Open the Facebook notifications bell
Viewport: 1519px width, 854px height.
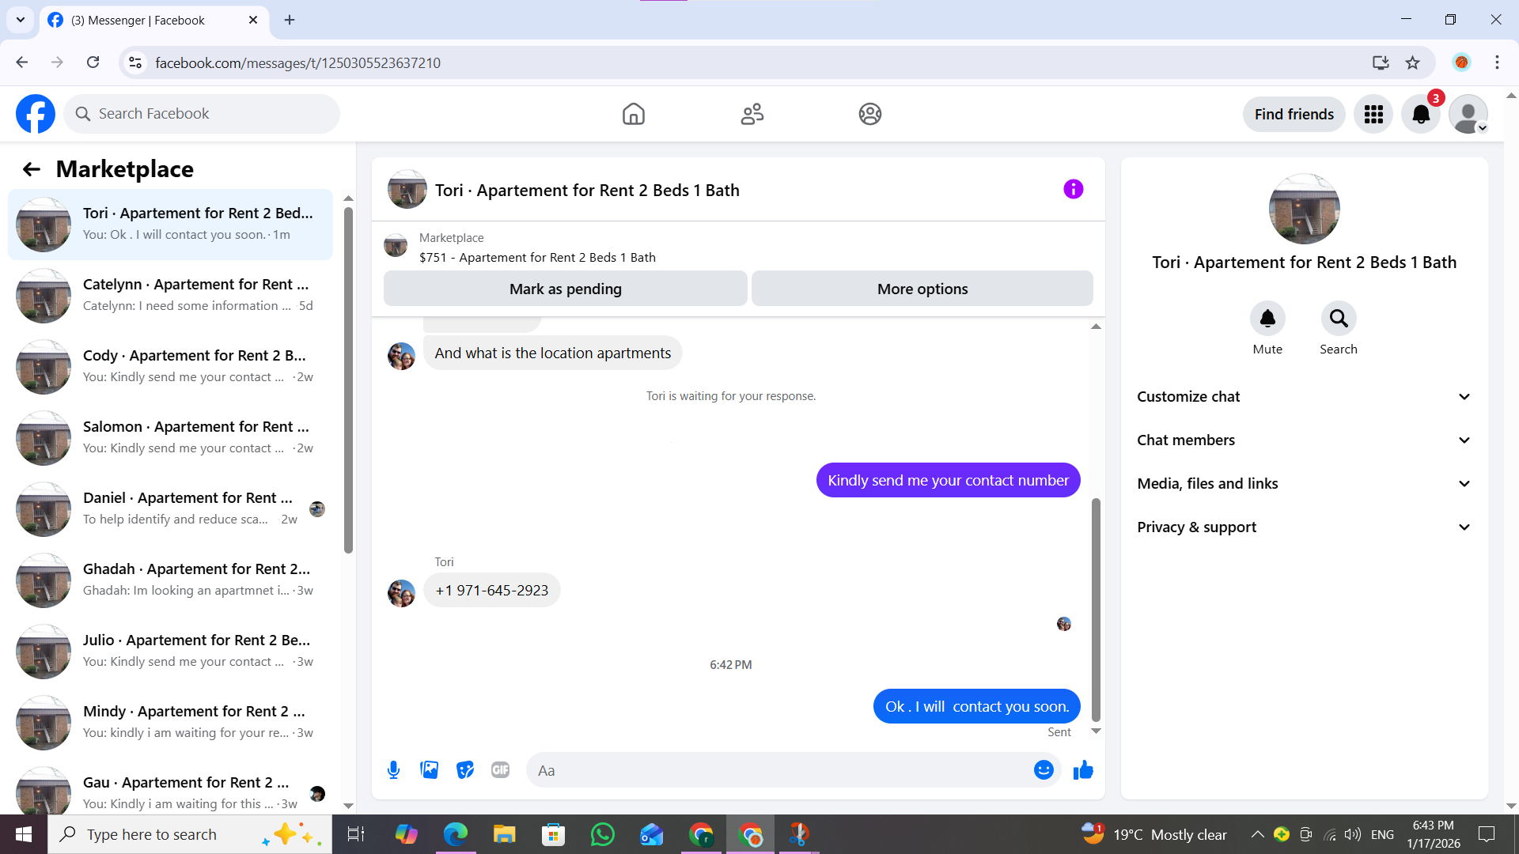point(1421,114)
